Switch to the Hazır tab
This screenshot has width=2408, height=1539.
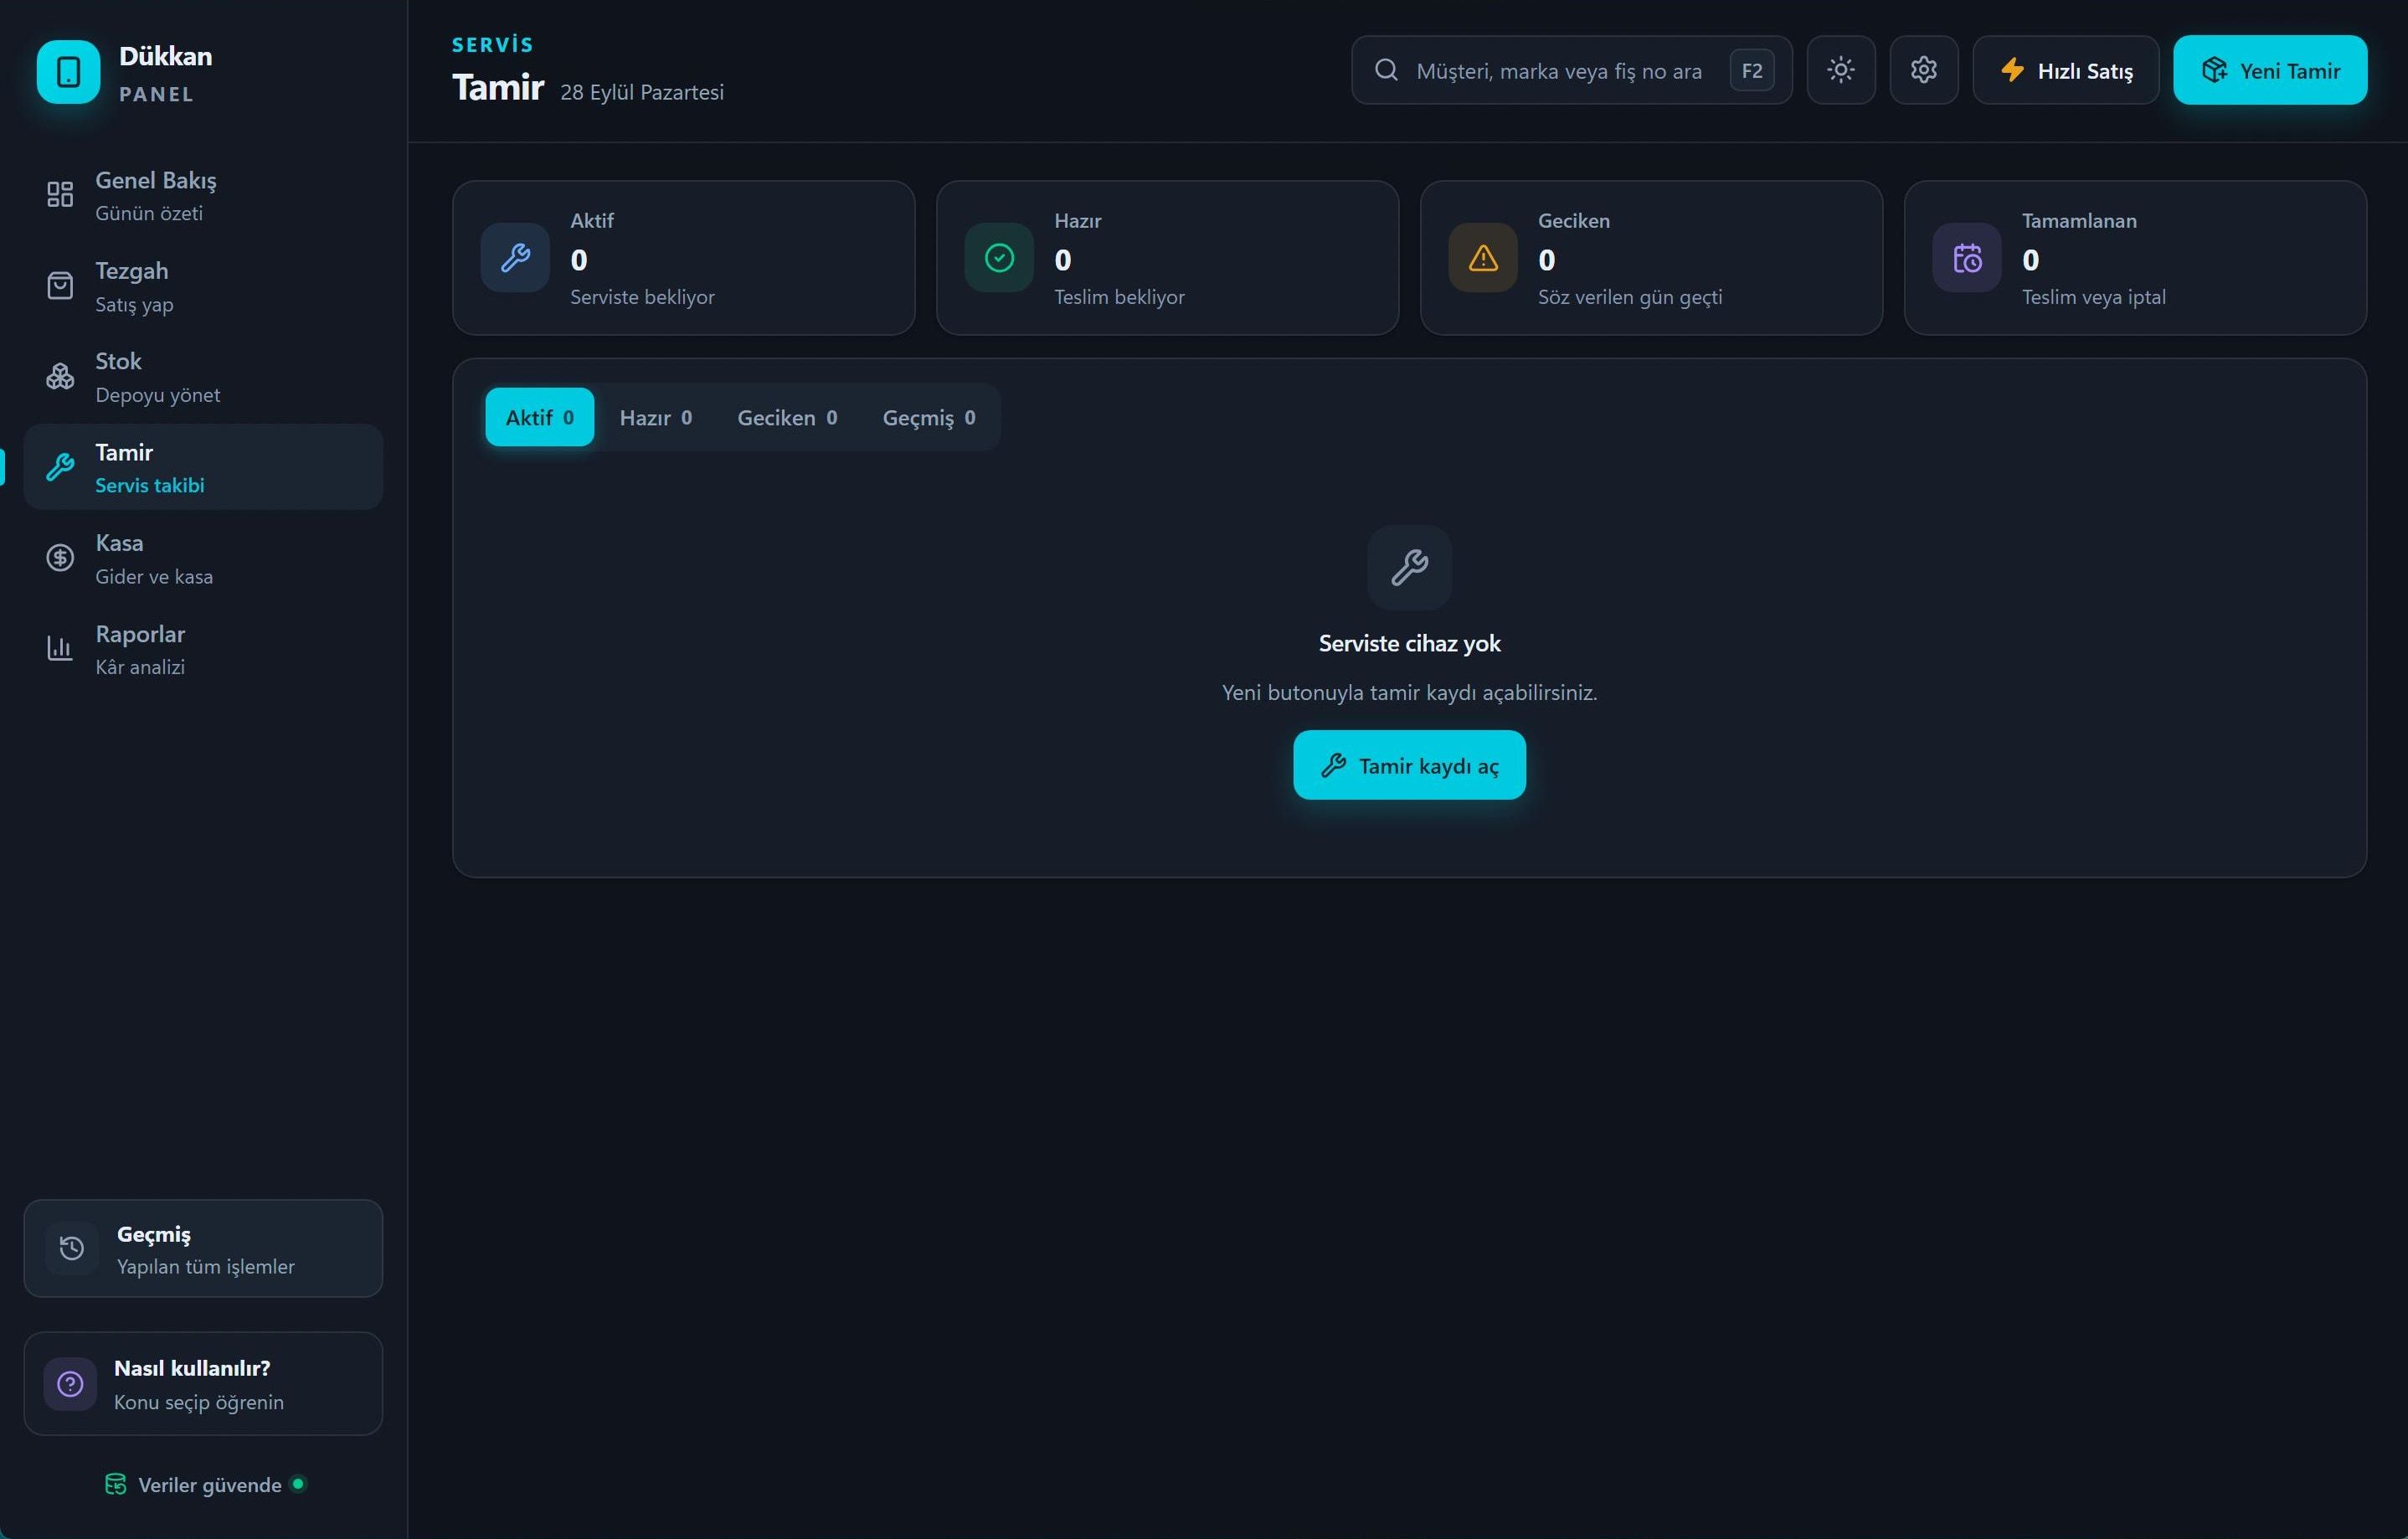655,417
